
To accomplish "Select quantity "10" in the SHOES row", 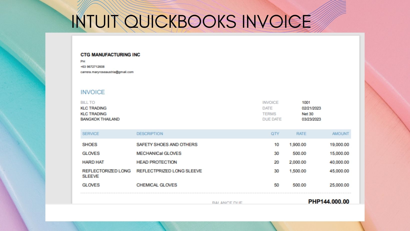I will point(276,144).
